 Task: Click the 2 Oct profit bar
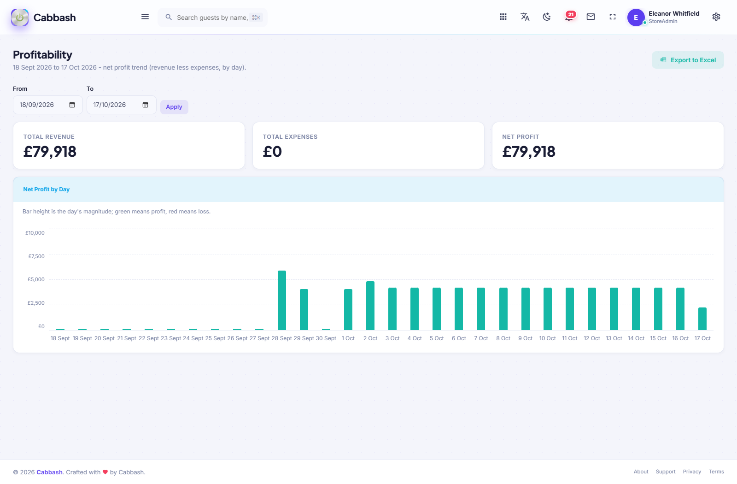pos(370,306)
